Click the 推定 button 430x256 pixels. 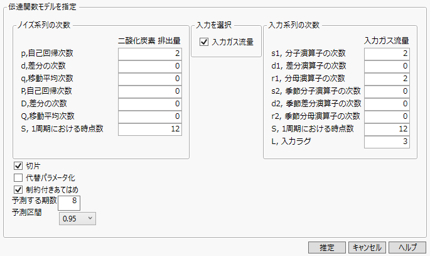(x=326, y=247)
